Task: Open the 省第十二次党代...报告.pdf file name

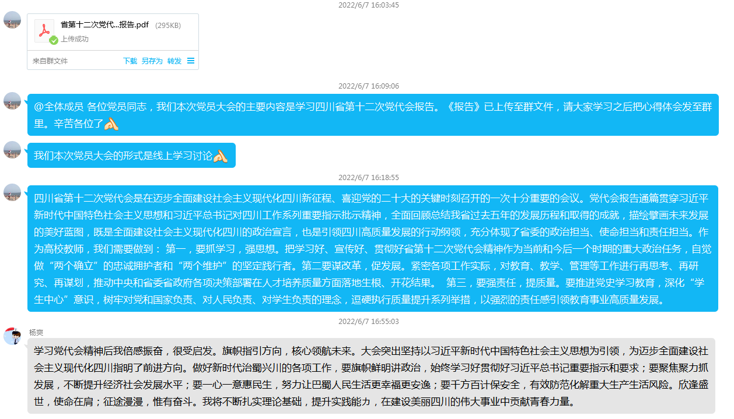Action: coord(104,25)
